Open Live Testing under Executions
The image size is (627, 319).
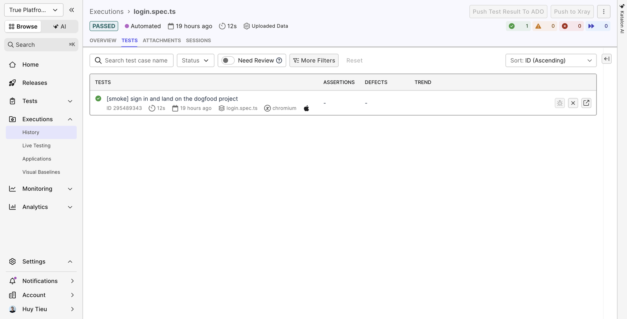coord(41,146)
